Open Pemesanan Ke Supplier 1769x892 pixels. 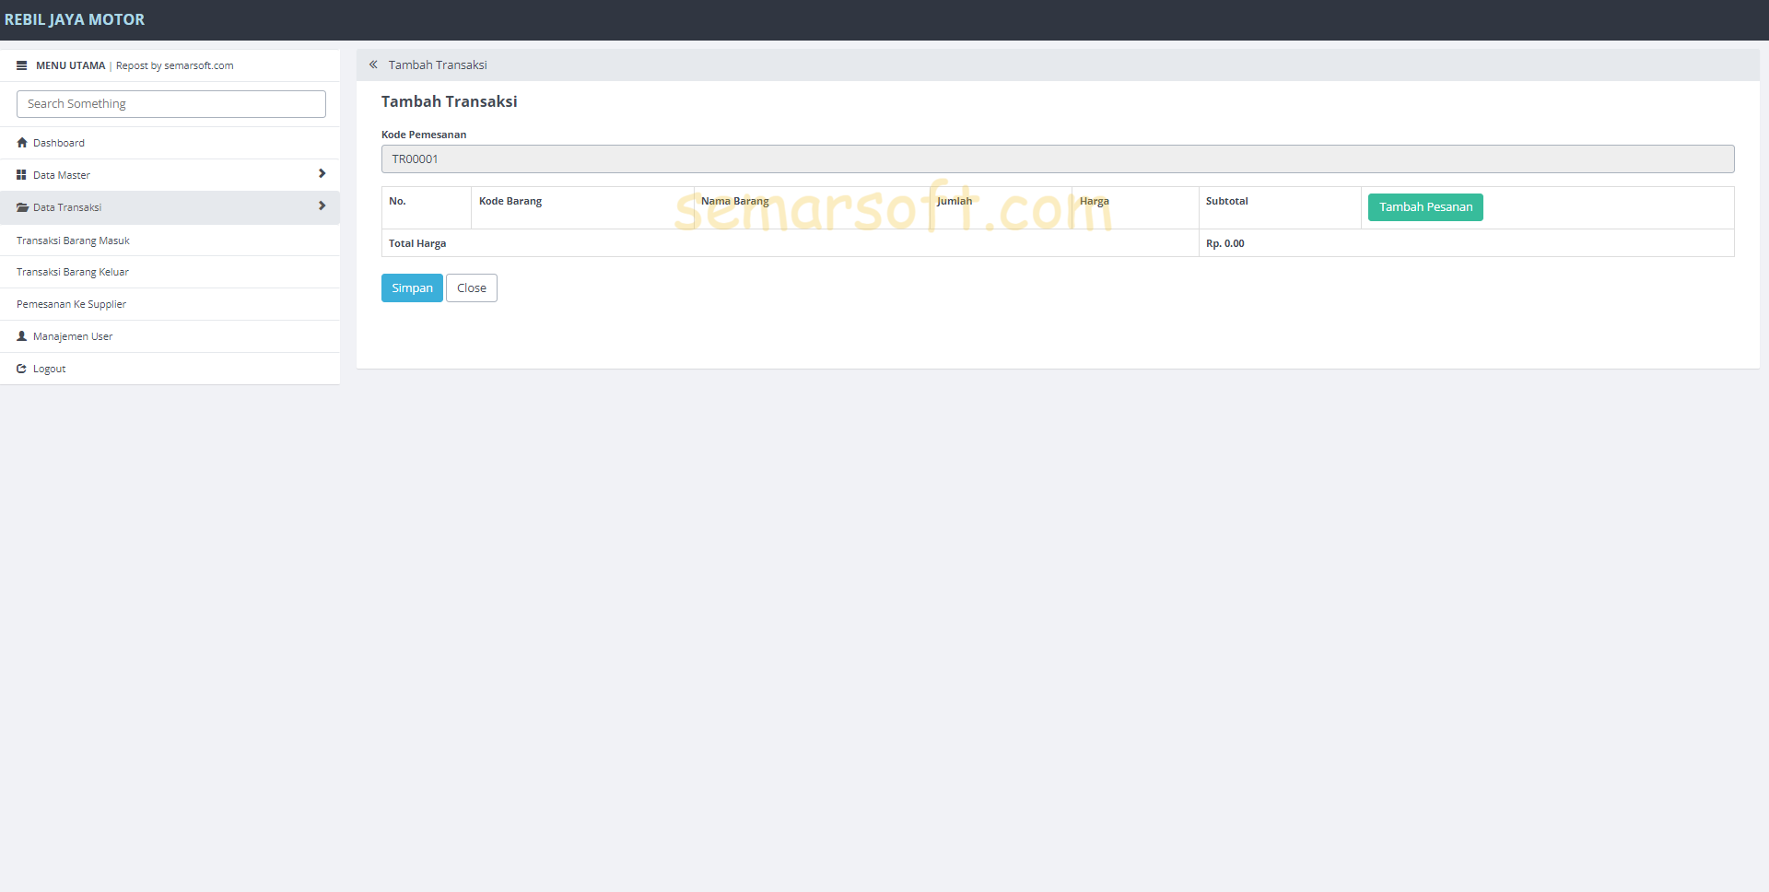point(71,304)
